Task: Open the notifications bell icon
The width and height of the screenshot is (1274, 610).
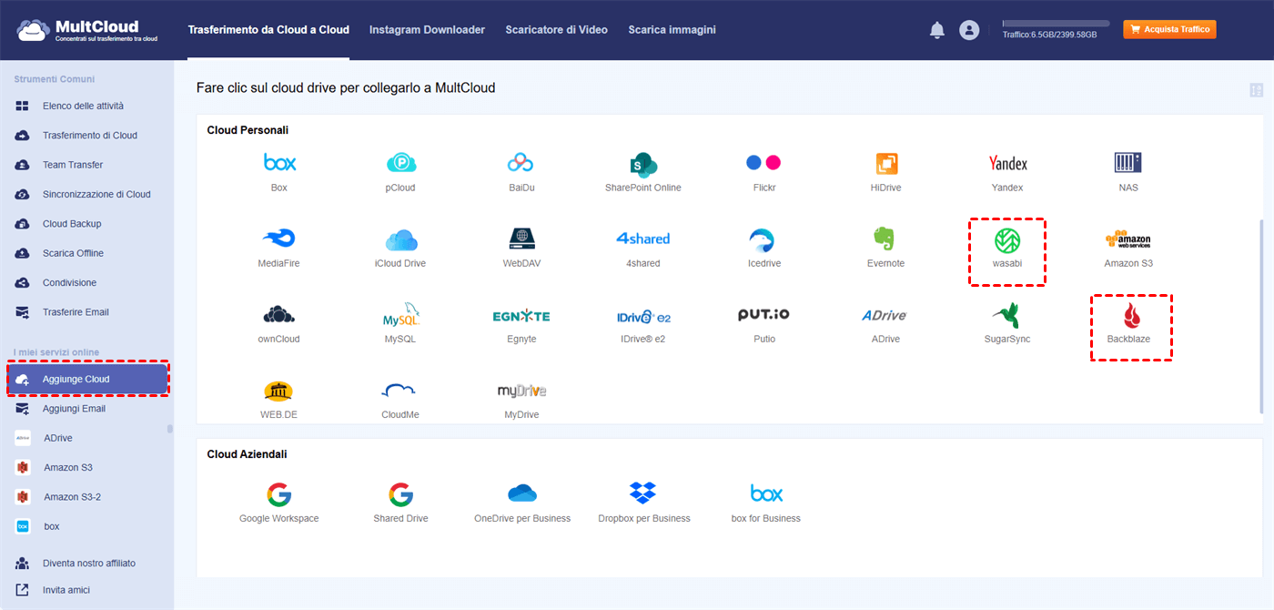Action: coord(937,30)
